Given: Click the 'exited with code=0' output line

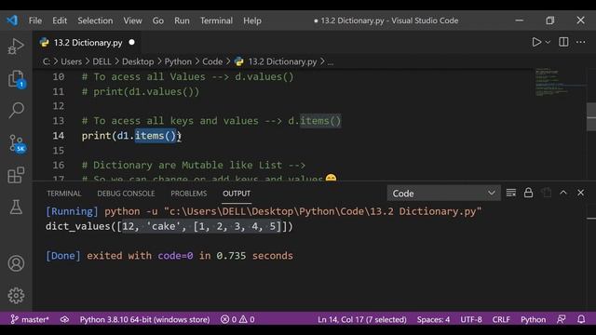Looking at the screenshot, I should (x=169, y=256).
